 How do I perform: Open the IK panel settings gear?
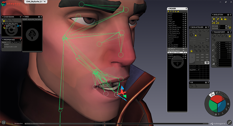click(206, 83)
